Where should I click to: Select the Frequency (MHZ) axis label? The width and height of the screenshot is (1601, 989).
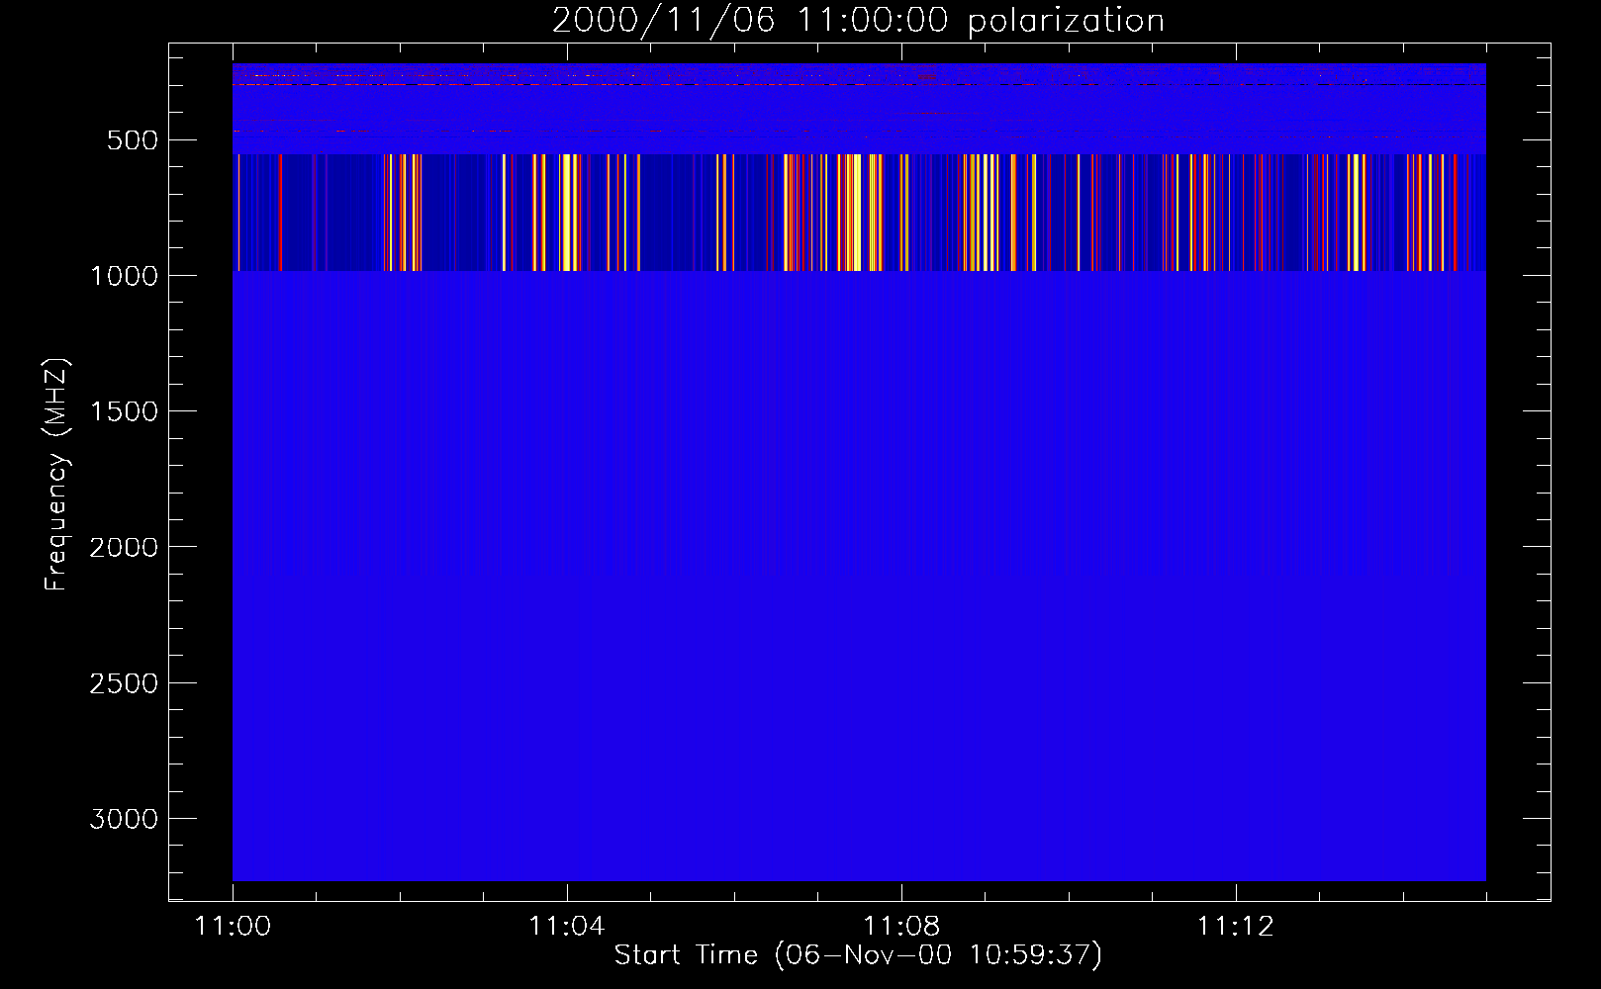coord(56,475)
